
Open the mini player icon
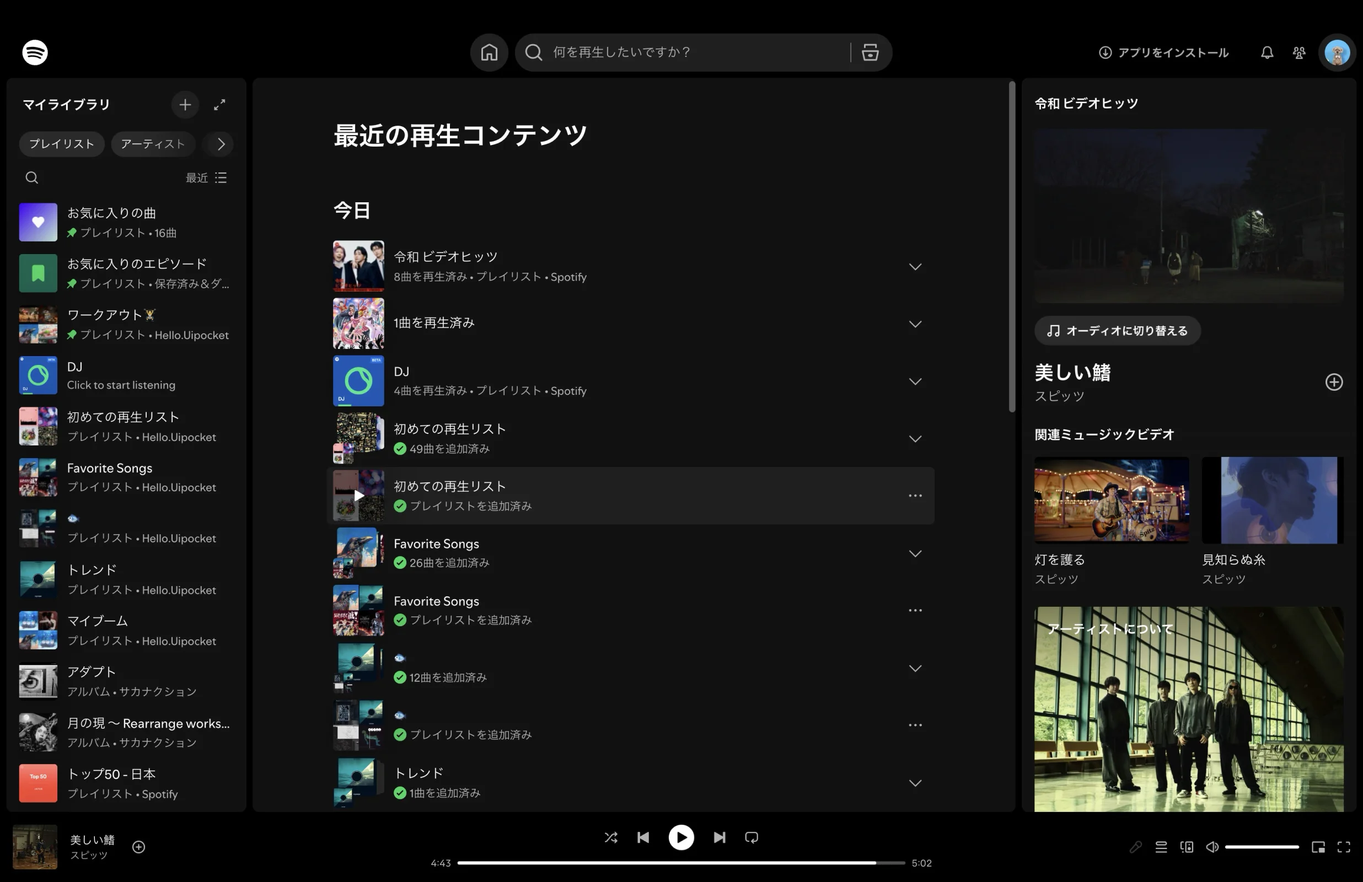click(1318, 847)
